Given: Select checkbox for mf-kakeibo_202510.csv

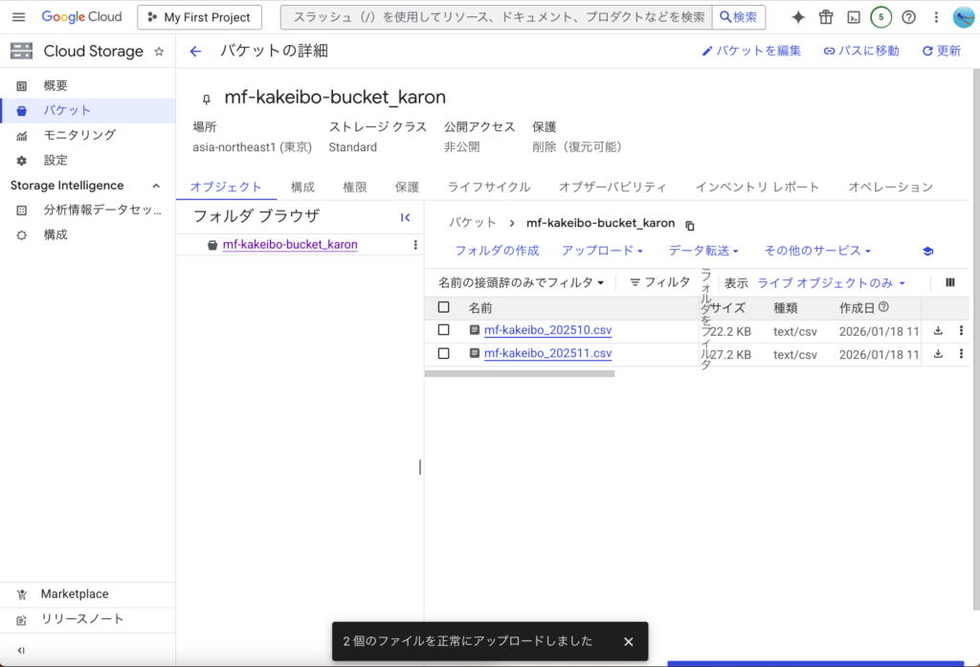Looking at the screenshot, I should pos(443,330).
